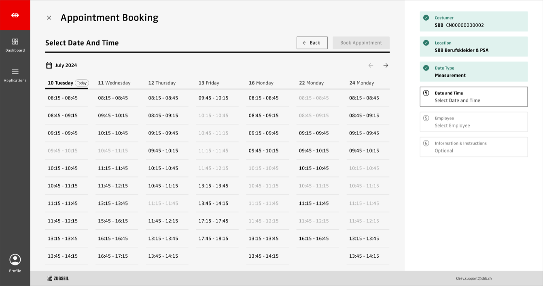
Task: Click the Book Appointment button
Action: [361, 43]
